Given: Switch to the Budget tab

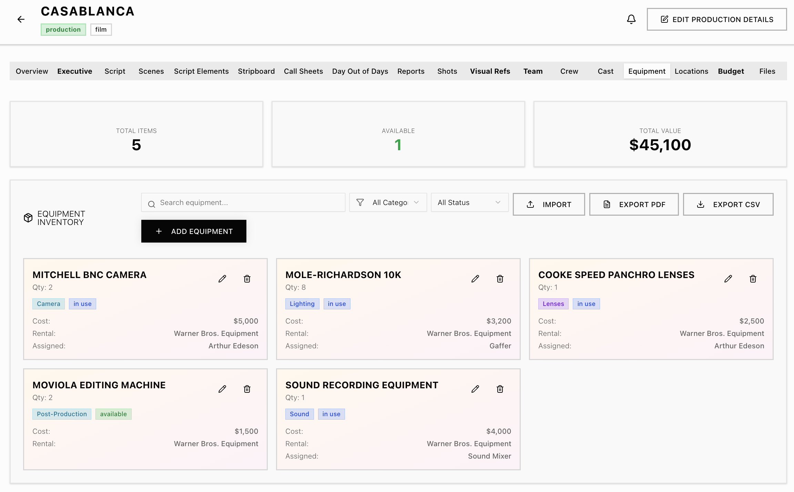Looking at the screenshot, I should click(x=731, y=71).
